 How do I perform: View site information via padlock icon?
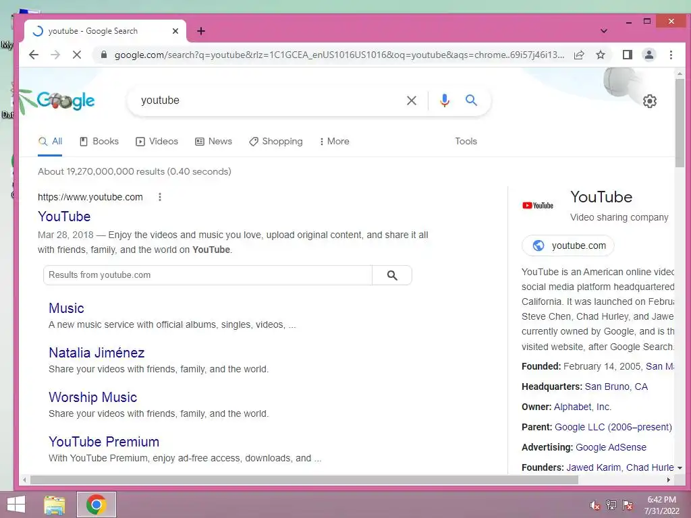coord(103,55)
